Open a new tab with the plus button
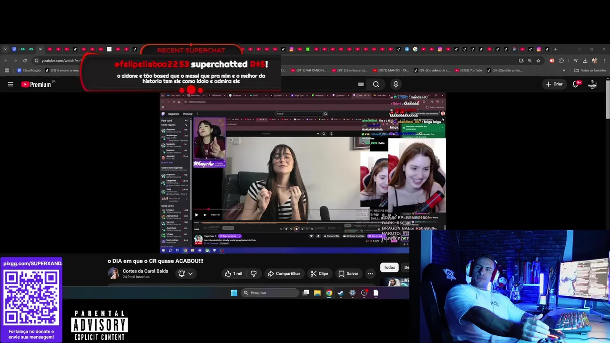610x343 pixels. pyautogui.click(x=555, y=49)
